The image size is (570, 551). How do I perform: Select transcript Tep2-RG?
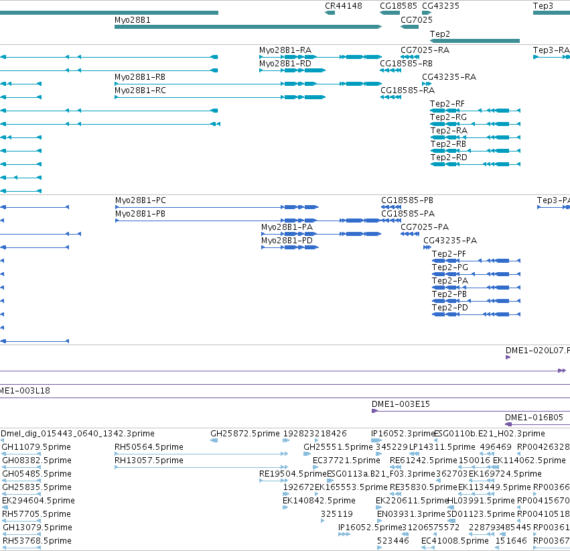(475, 124)
